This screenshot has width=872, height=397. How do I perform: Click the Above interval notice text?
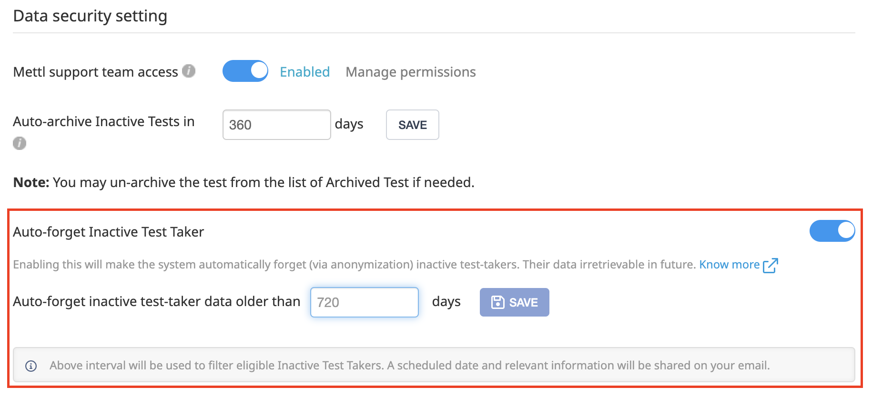pyautogui.click(x=410, y=366)
